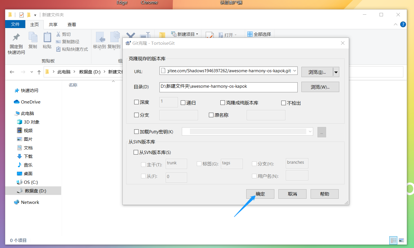Switch to the View ribbon tab
The height and width of the screenshot is (248, 414).
click(x=72, y=24)
